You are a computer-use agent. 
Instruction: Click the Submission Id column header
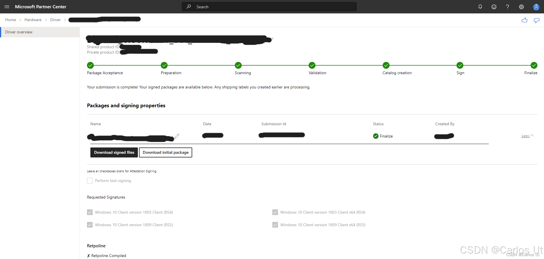274,124
